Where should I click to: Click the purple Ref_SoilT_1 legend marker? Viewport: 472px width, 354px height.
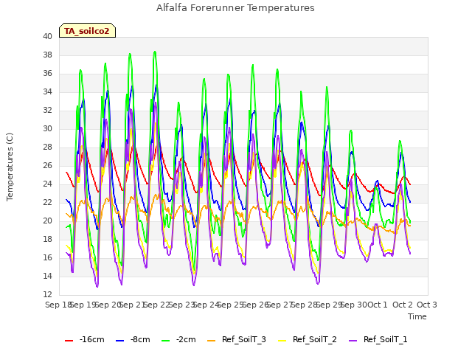(353, 341)
